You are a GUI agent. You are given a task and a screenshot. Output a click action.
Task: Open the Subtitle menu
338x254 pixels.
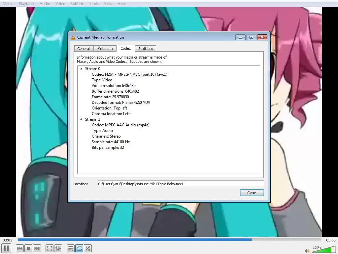tap(77, 3)
